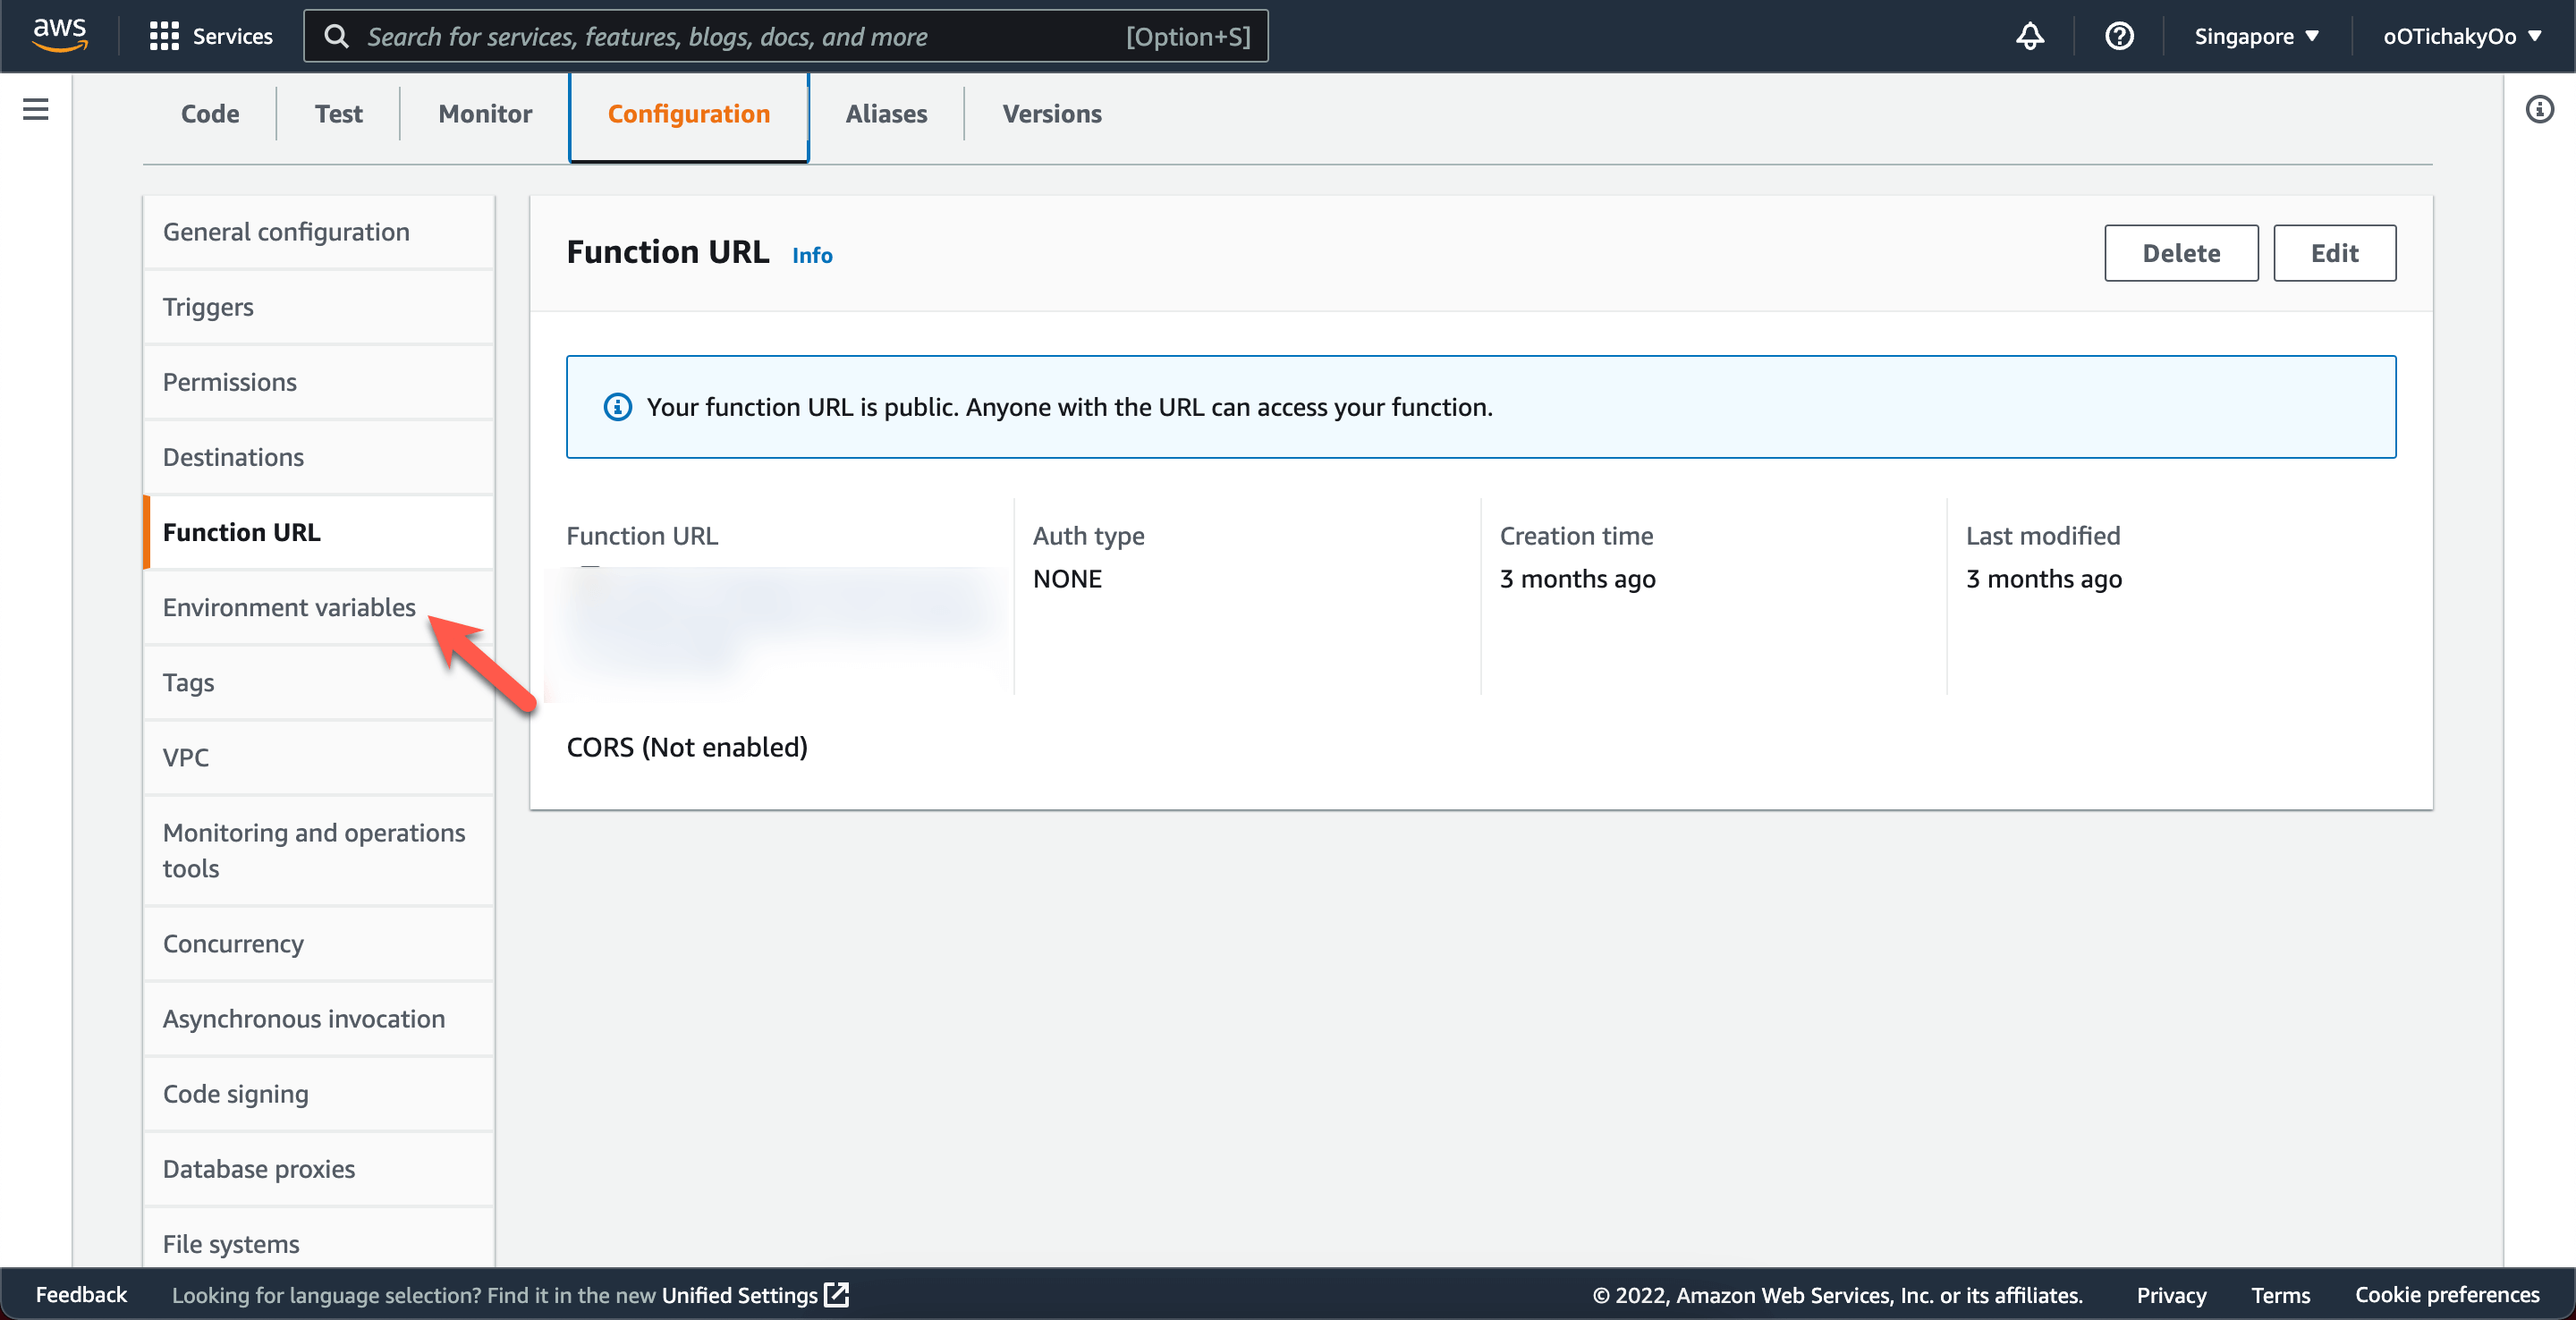Viewport: 2576px width, 1320px height.
Task: Switch to the Aliases tab
Action: (x=886, y=114)
